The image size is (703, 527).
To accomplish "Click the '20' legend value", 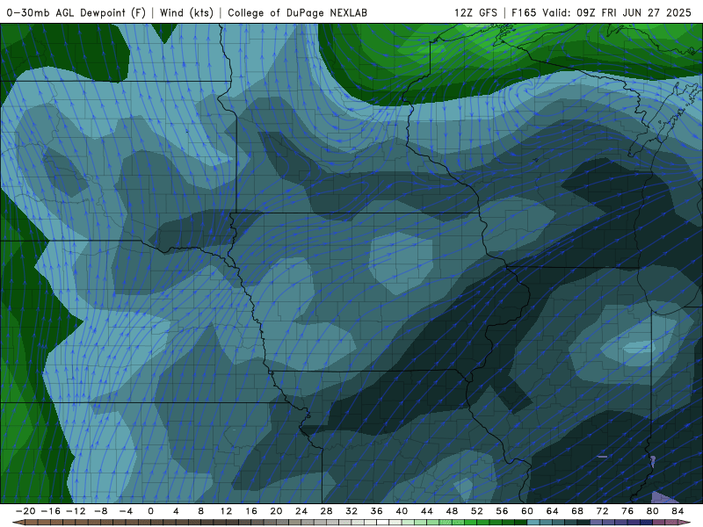I will (x=276, y=511).
